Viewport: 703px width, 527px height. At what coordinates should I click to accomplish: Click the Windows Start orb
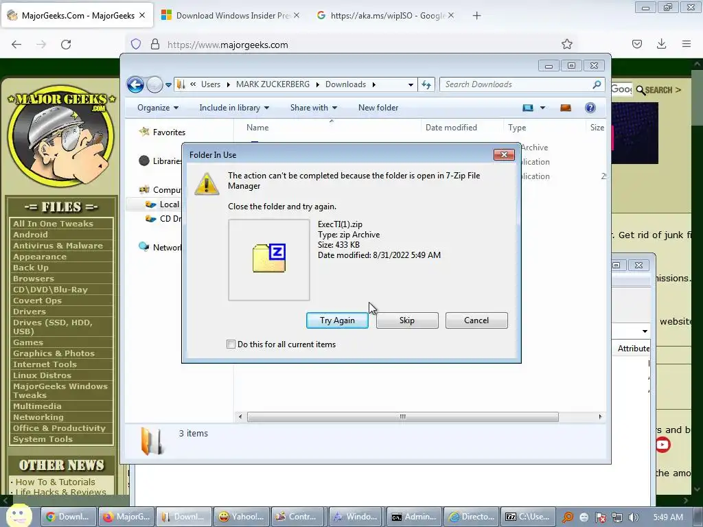(x=18, y=516)
